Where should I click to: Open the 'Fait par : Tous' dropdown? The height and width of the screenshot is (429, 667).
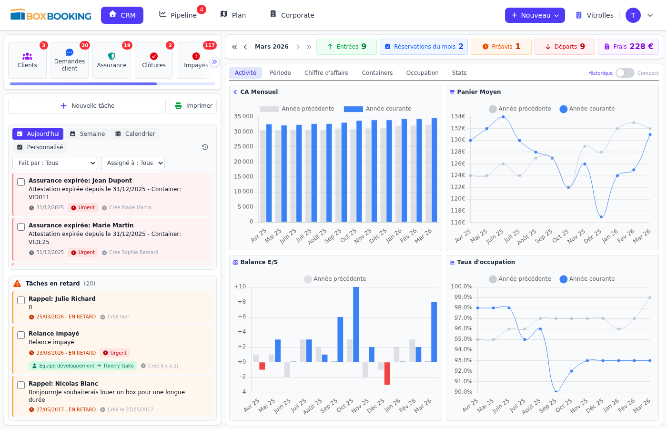(54, 163)
